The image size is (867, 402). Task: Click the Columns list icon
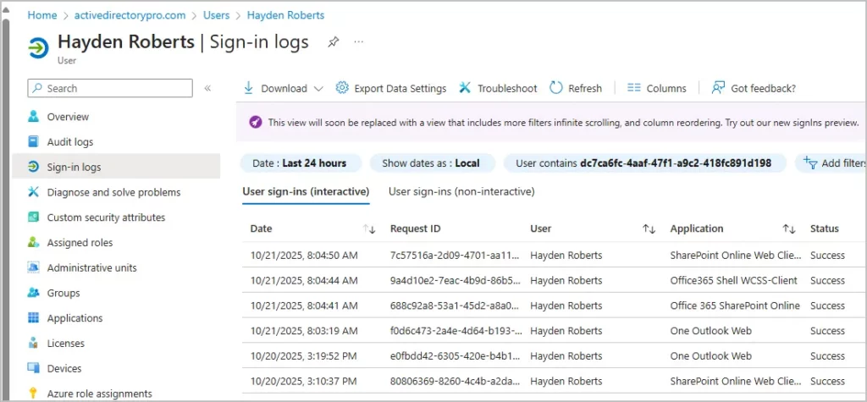pos(633,88)
